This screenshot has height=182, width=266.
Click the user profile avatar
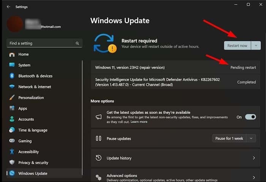pyautogui.click(x=15, y=24)
